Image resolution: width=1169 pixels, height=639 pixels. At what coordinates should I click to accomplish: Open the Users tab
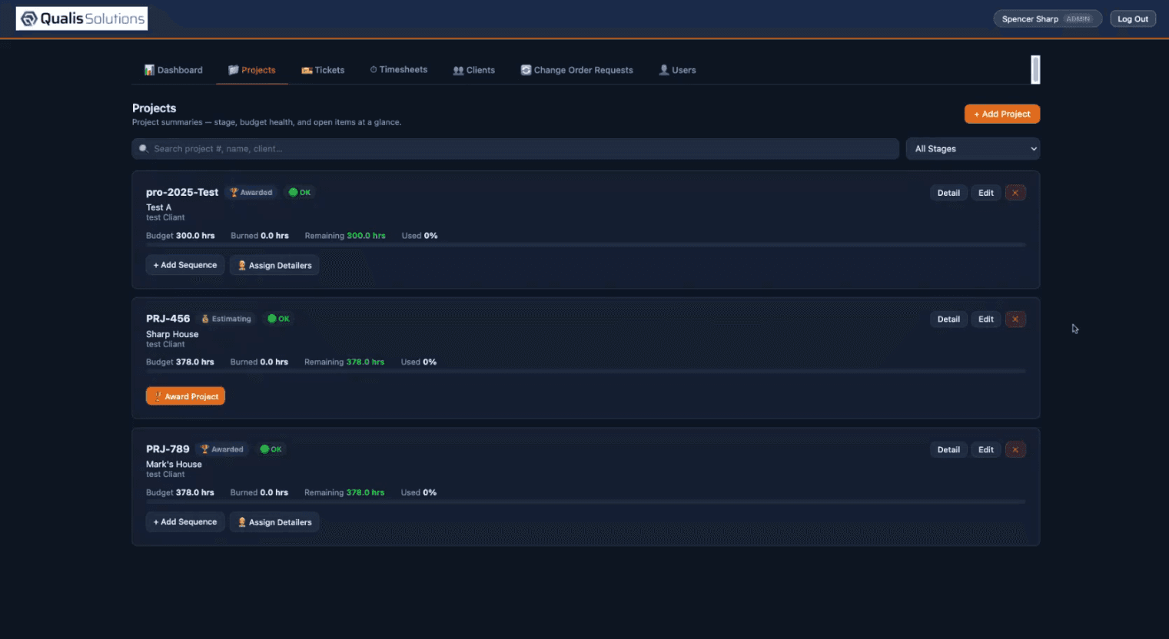[678, 70]
